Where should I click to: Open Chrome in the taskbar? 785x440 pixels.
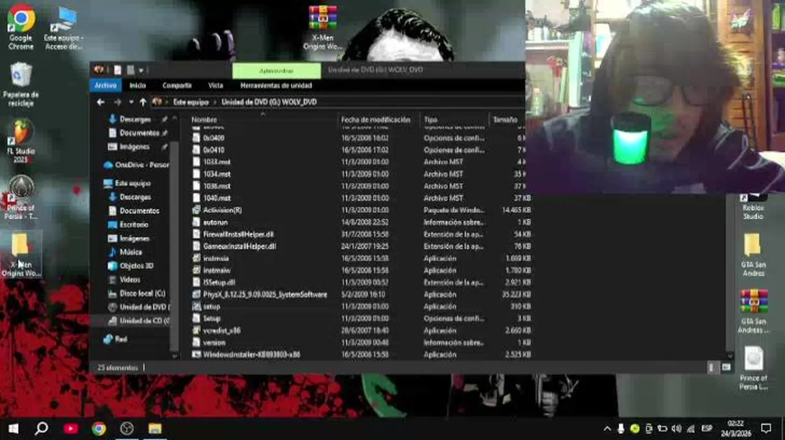tap(98, 428)
